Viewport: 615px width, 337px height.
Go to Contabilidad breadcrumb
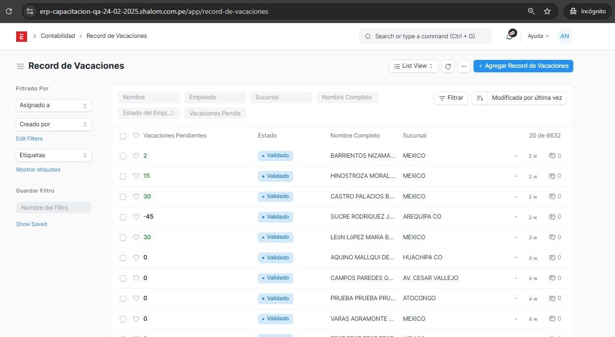(57, 36)
